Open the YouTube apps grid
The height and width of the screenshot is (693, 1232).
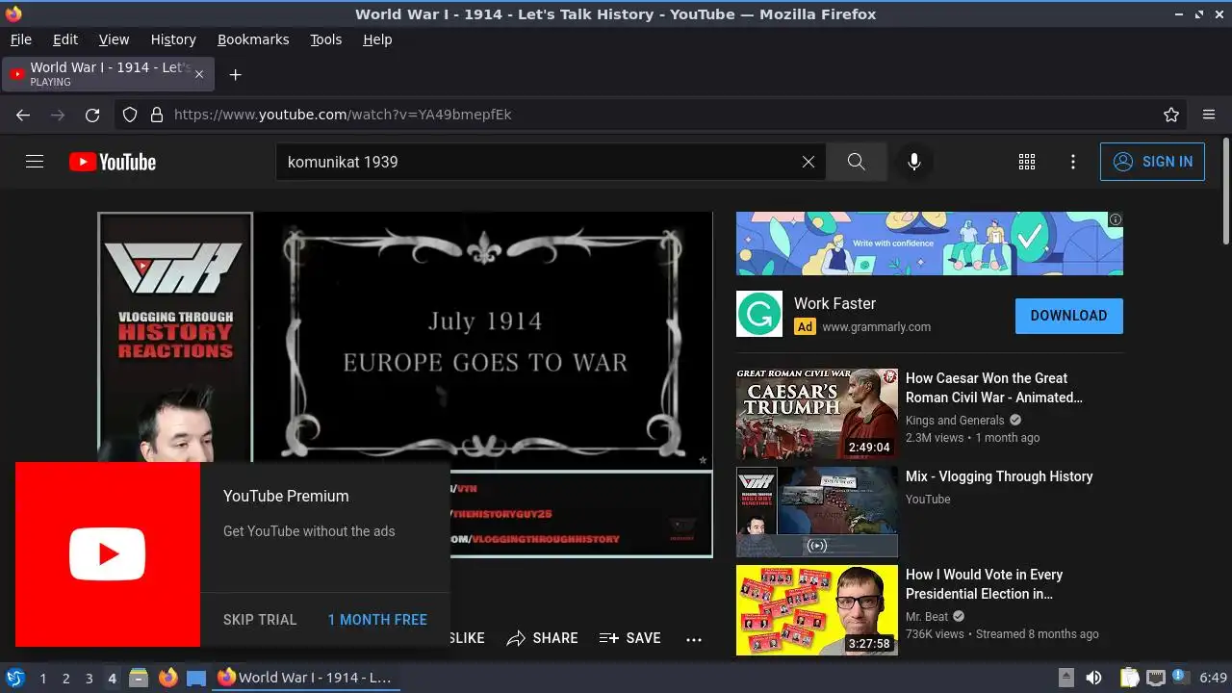(1027, 162)
